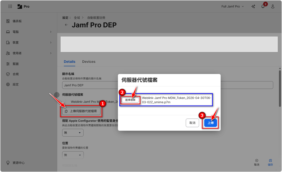
Task: Select the Details tab
Action: (69, 62)
